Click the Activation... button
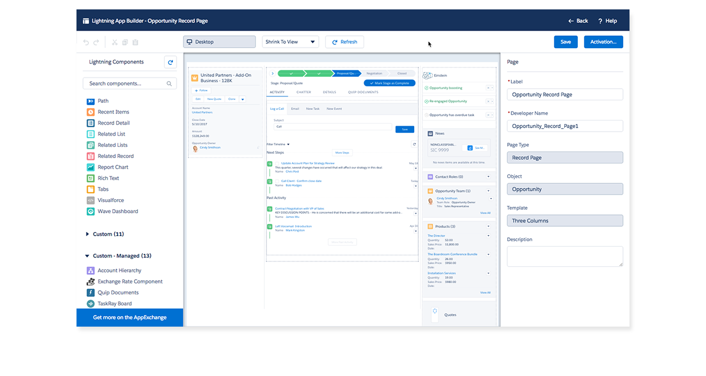The image size is (706, 376). pos(603,42)
